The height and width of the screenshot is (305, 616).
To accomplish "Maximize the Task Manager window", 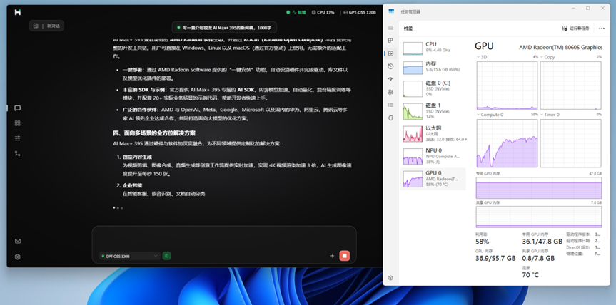I will pos(587,9).
